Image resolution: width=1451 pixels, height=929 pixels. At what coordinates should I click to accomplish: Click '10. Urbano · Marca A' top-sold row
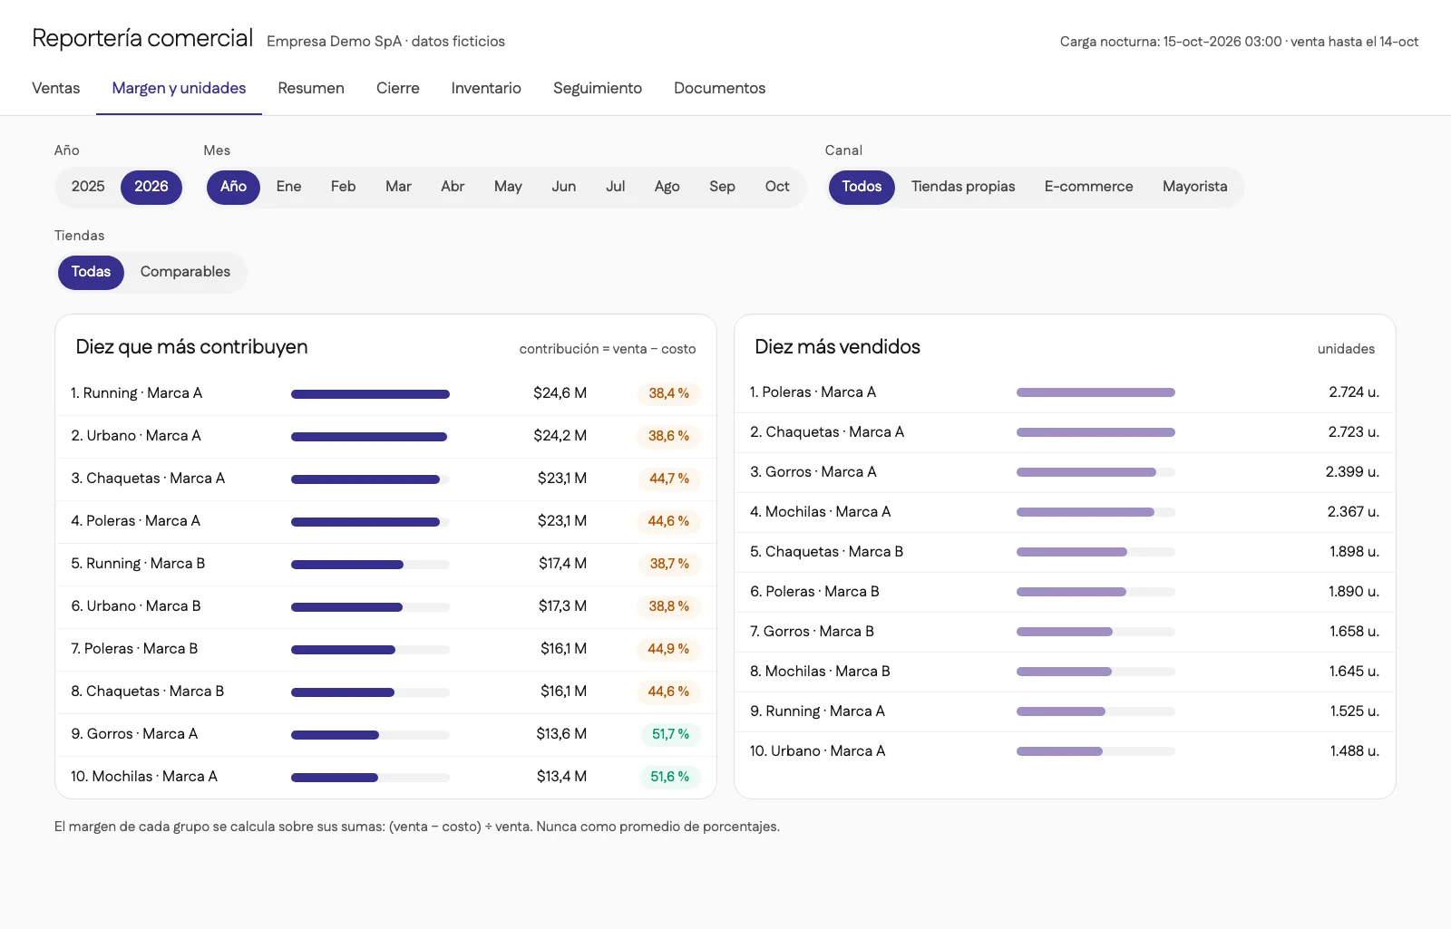click(1065, 751)
